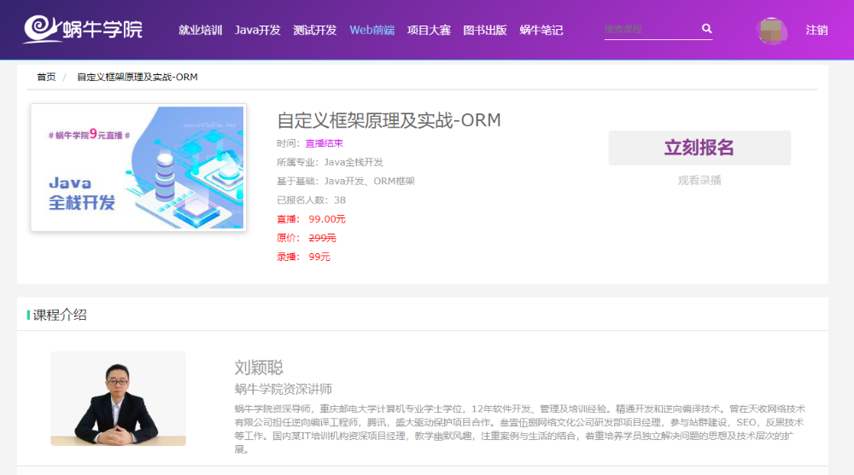Go to 首页 breadcrumb link
The image size is (854, 475).
pos(46,77)
